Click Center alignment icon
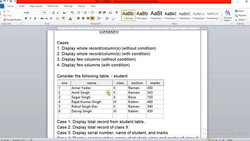Viewport: 250px width, 141px height. tap(83, 18)
